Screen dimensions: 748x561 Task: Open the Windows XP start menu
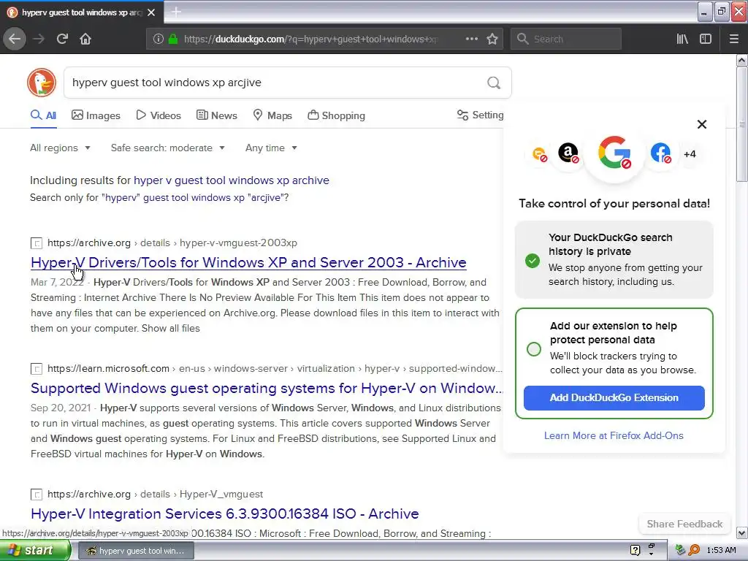35,550
